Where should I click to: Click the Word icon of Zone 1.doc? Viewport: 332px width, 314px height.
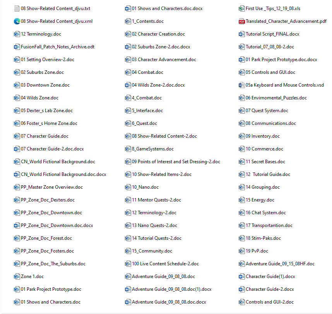(x=17, y=276)
